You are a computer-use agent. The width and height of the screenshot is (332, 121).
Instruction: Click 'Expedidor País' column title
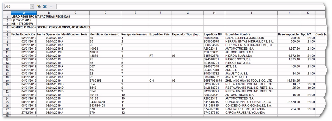pos(160,34)
